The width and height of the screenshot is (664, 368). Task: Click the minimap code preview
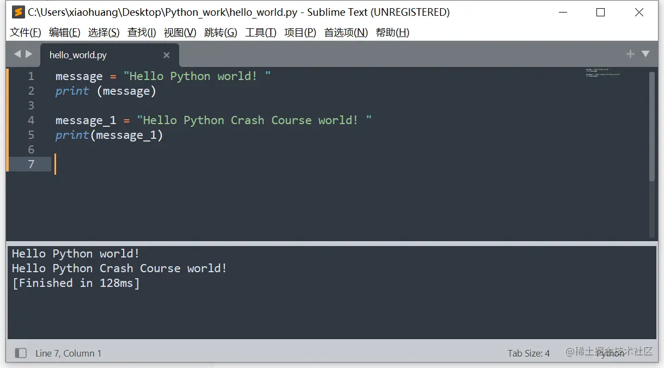(603, 72)
